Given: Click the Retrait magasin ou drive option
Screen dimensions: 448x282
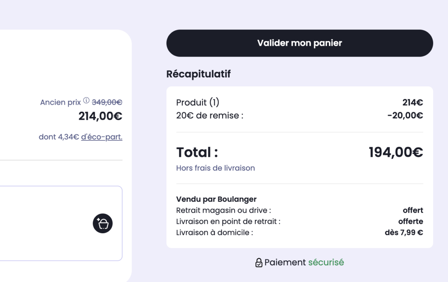Looking at the screenshot, I should [x=223, y=210].
